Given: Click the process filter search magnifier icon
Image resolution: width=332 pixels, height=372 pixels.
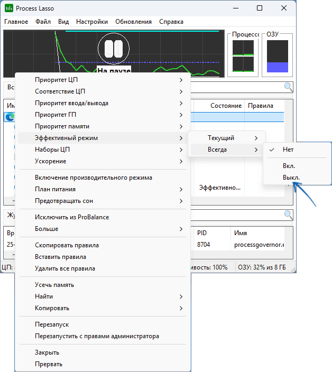Looking at the screenshot, I should (288, 87).
